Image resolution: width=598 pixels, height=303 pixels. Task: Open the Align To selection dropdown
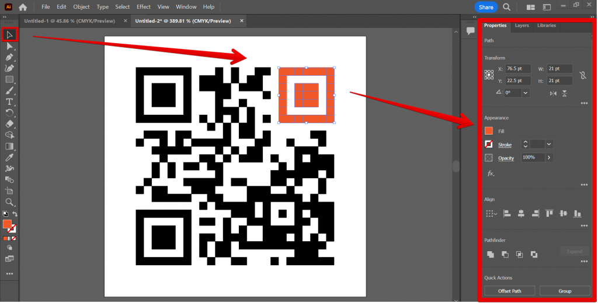point(492,213)
